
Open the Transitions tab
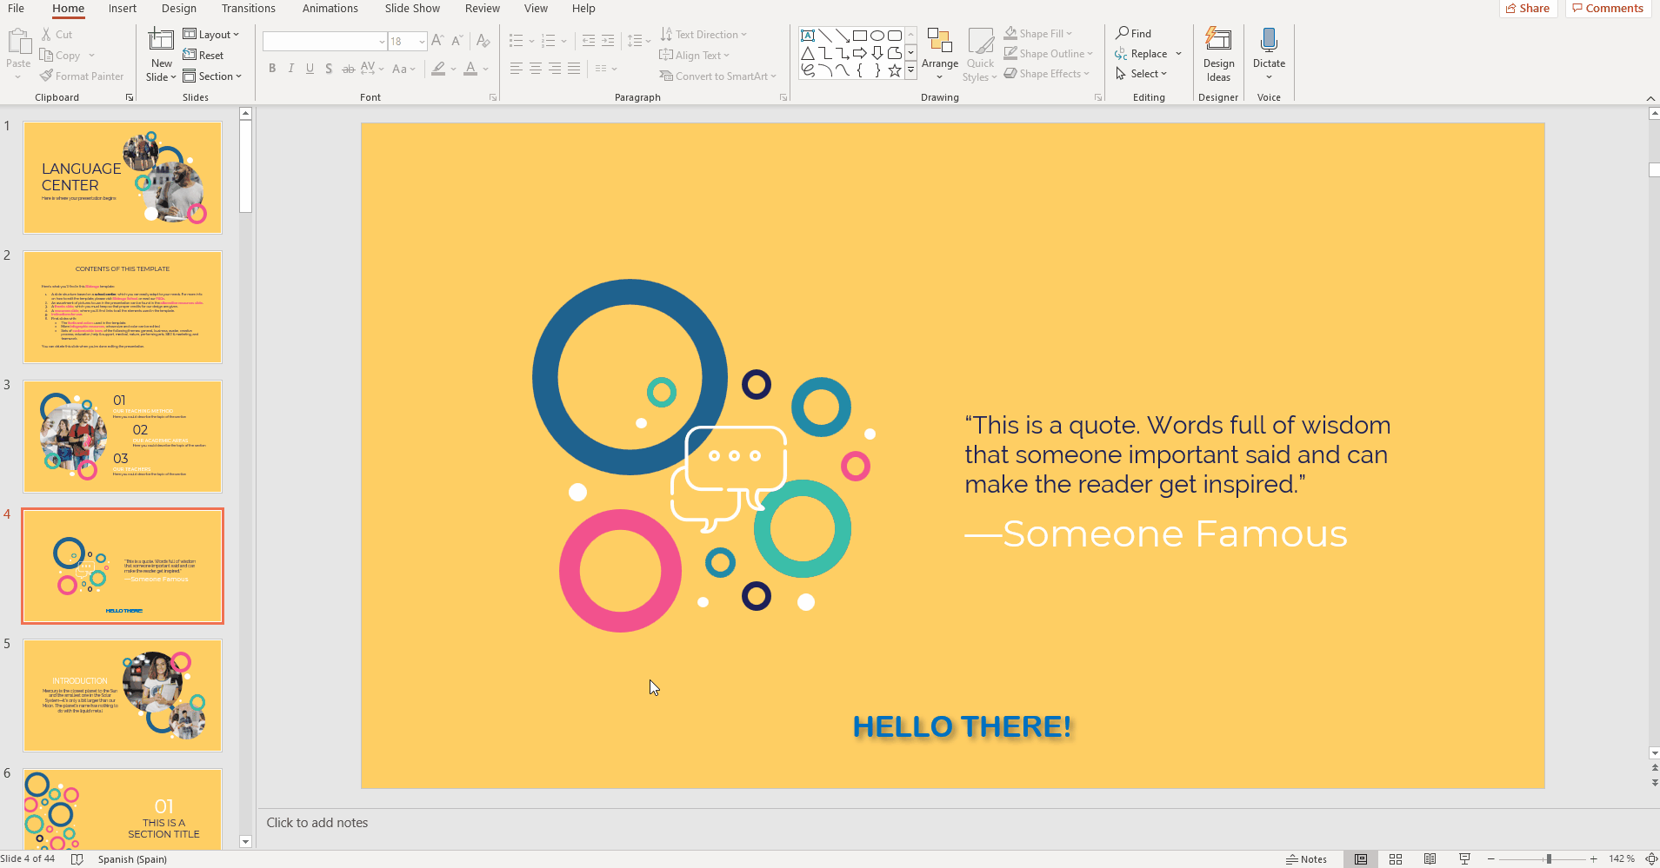coord(248,9)
